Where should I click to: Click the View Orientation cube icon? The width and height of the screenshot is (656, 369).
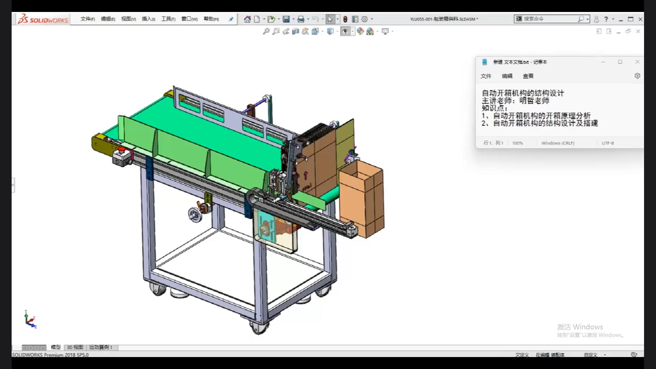click(315, 31)
